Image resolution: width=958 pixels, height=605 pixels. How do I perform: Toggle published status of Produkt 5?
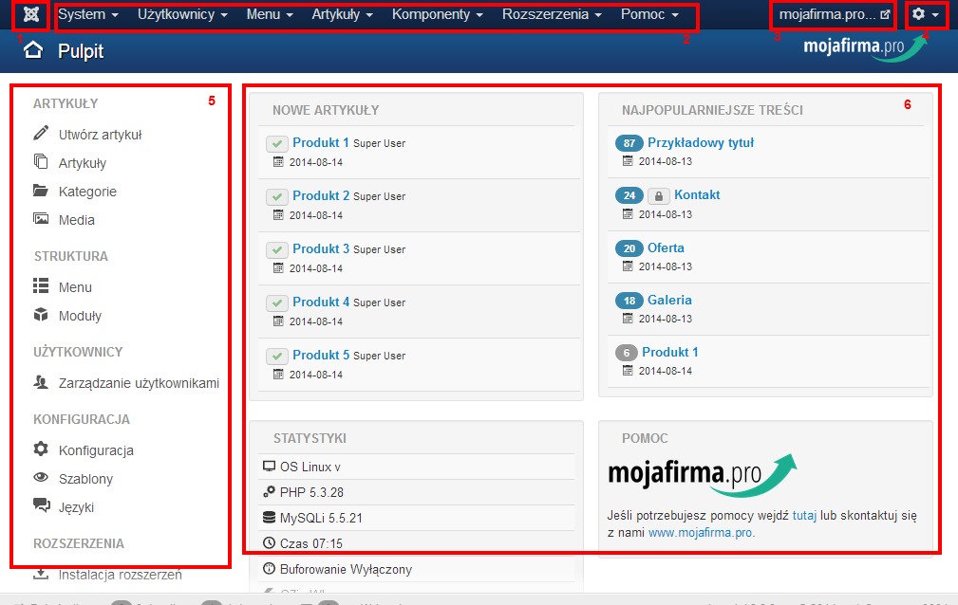[x=277, y=356]
